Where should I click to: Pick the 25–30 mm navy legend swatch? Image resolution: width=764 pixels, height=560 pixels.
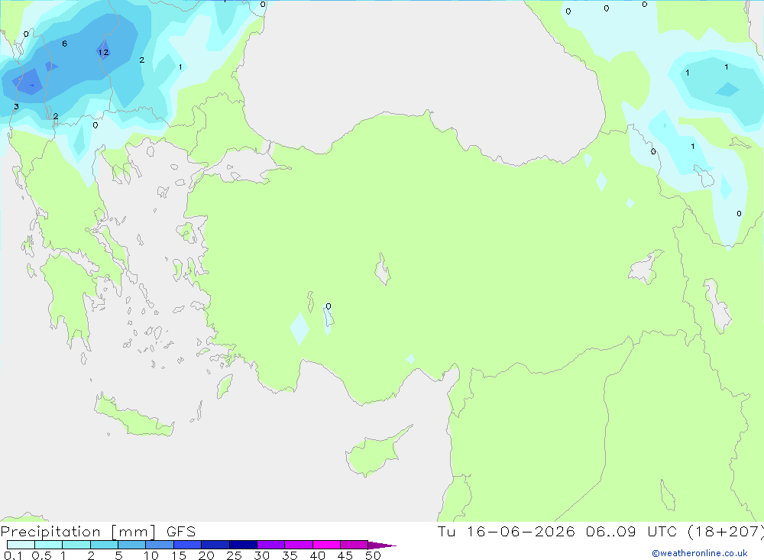243,545
